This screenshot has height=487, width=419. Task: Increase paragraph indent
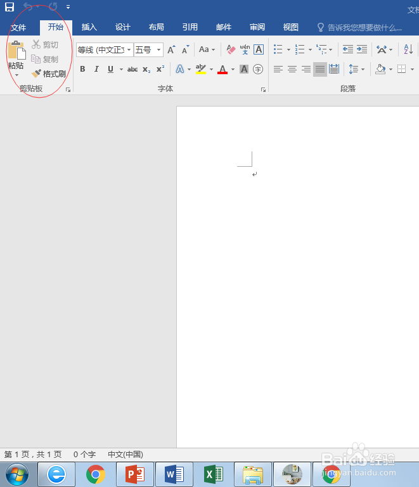362,49
